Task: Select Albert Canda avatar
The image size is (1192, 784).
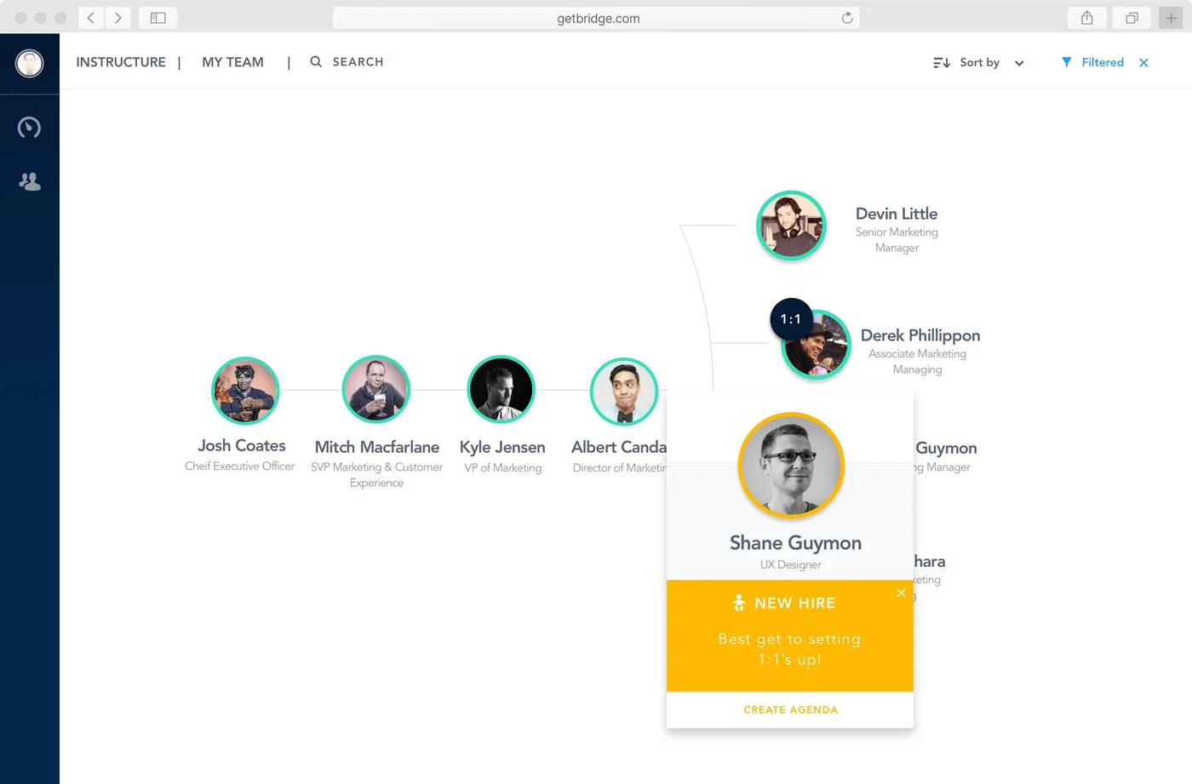Action: point(624,392)
